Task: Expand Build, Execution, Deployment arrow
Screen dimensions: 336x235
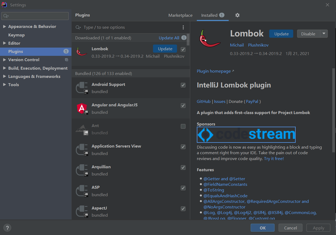Action: point(5,68)
